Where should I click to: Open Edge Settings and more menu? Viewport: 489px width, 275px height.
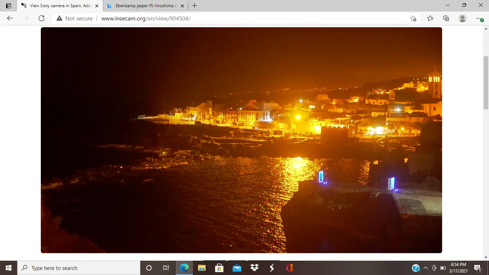coord(479,18)
